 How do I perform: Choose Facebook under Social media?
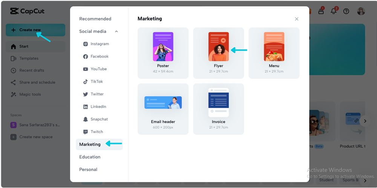tap(99, 56)
